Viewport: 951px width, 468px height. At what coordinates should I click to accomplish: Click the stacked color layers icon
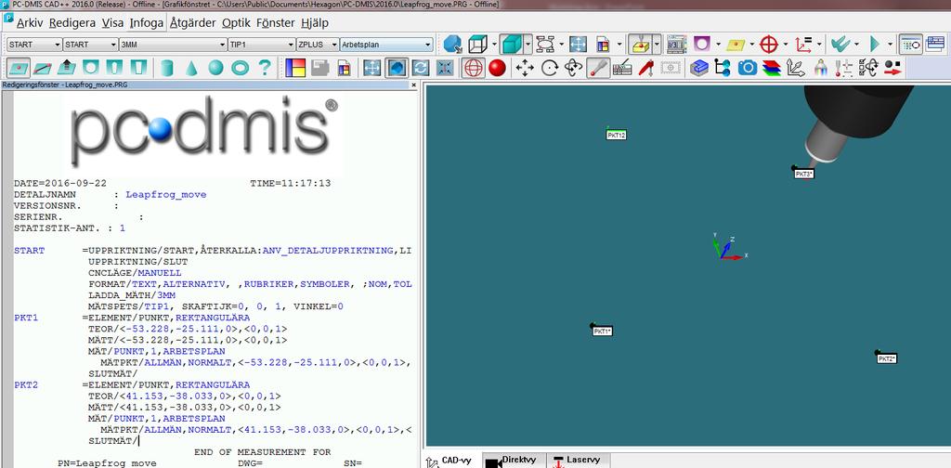pyautogui.click(x=772, y=67)
